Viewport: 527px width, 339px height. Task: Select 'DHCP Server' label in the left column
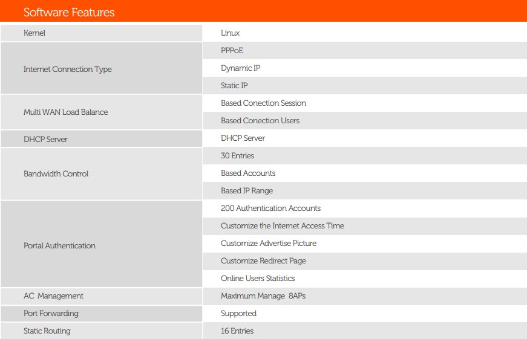pyautogui.click(x=45, y=140)
